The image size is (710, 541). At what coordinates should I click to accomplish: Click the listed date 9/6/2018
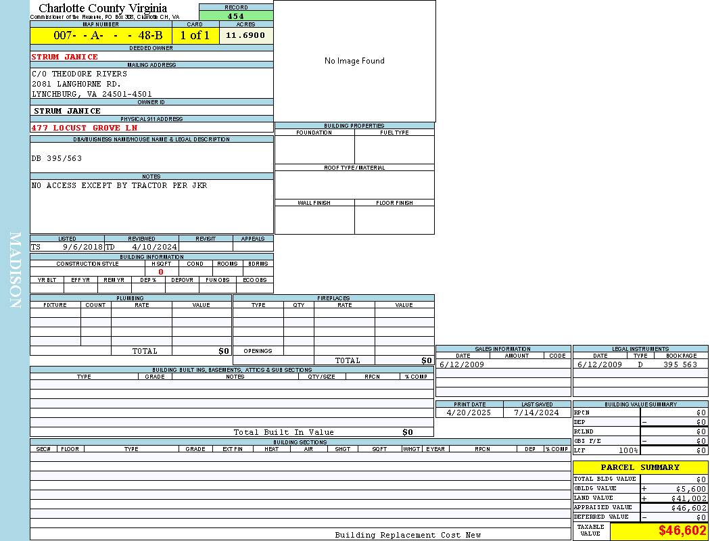[82, 248]
